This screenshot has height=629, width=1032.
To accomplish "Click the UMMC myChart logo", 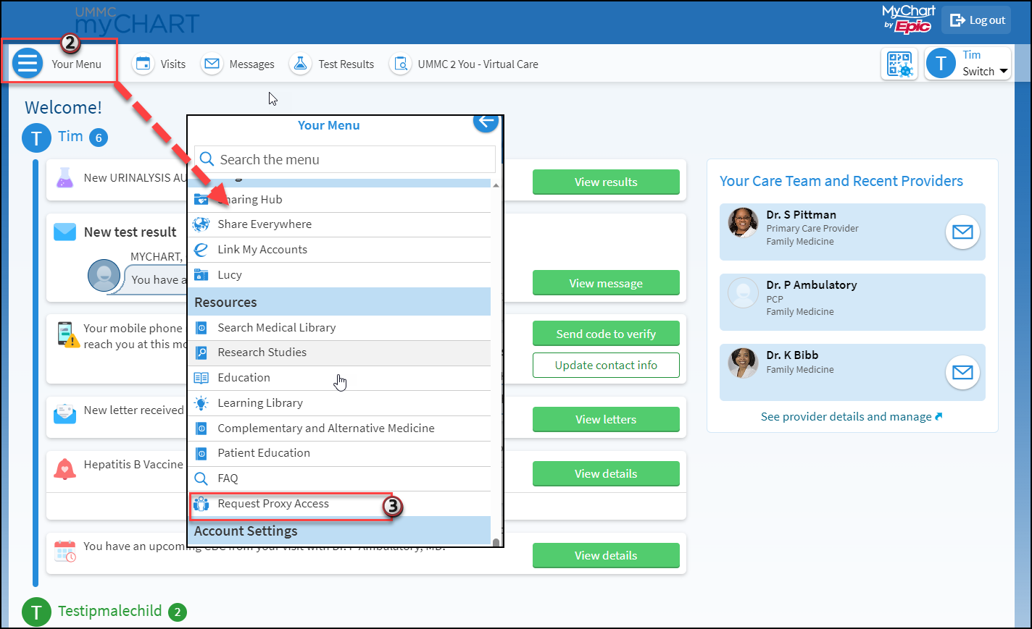I will (x=136, y=20).
